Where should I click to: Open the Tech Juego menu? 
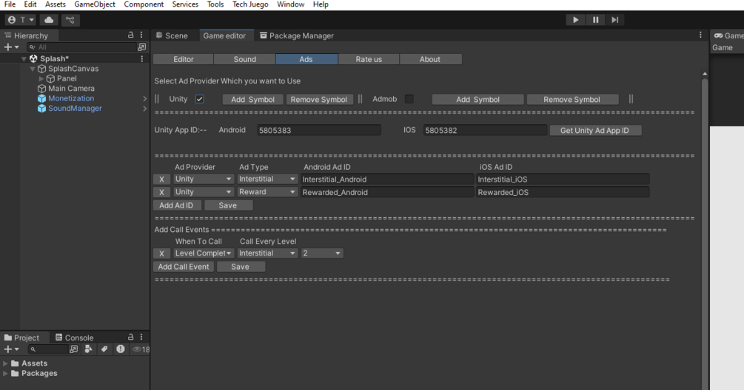(x=250, y=4)
